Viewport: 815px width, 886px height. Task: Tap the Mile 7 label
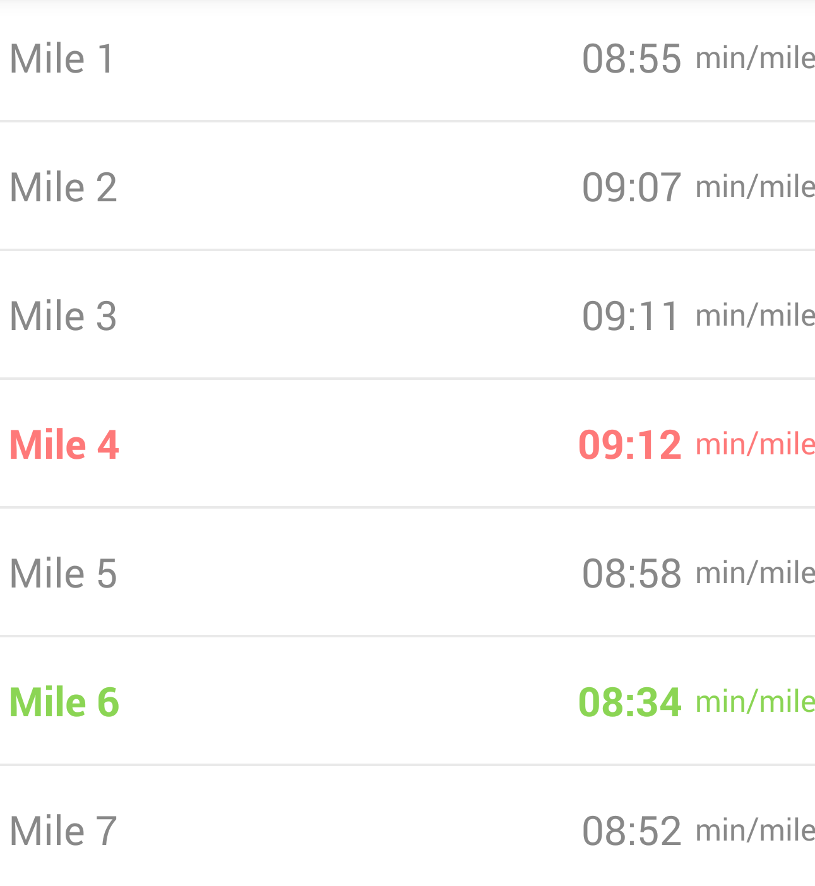click(63, 831)
